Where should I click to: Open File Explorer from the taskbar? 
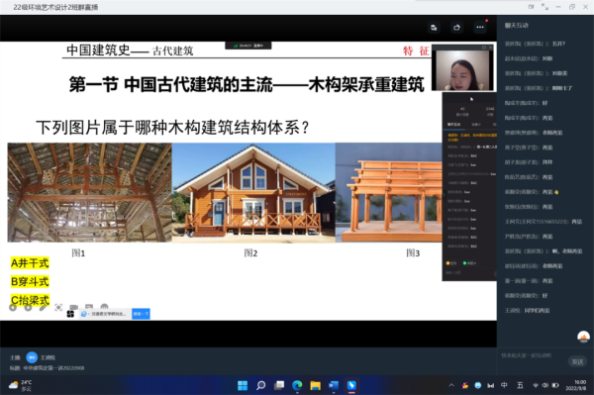315,385
